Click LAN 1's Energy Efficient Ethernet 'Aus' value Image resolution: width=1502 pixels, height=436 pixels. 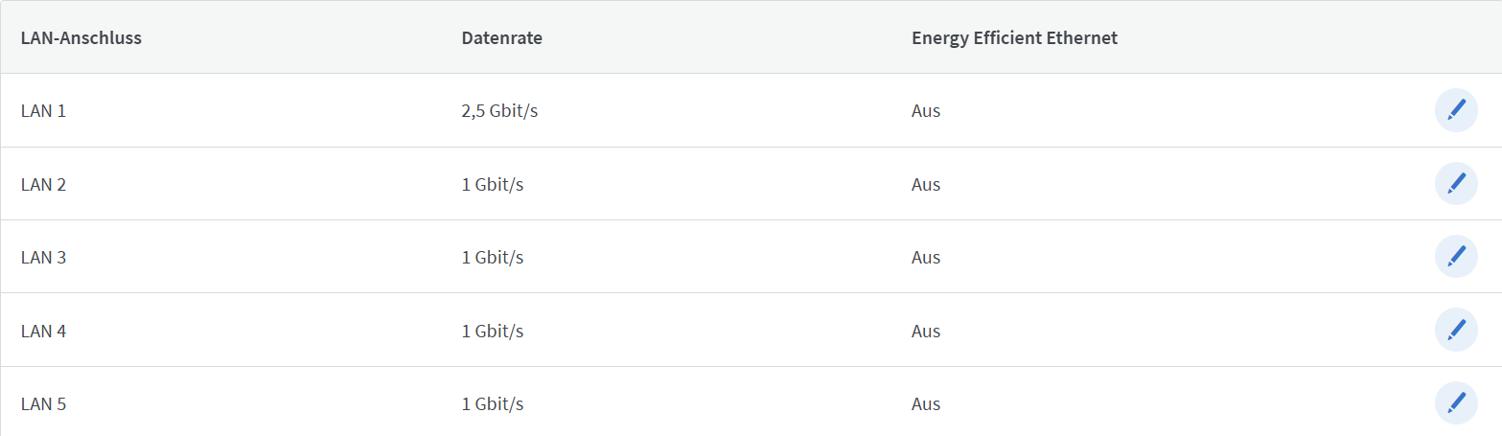point(926,111)
